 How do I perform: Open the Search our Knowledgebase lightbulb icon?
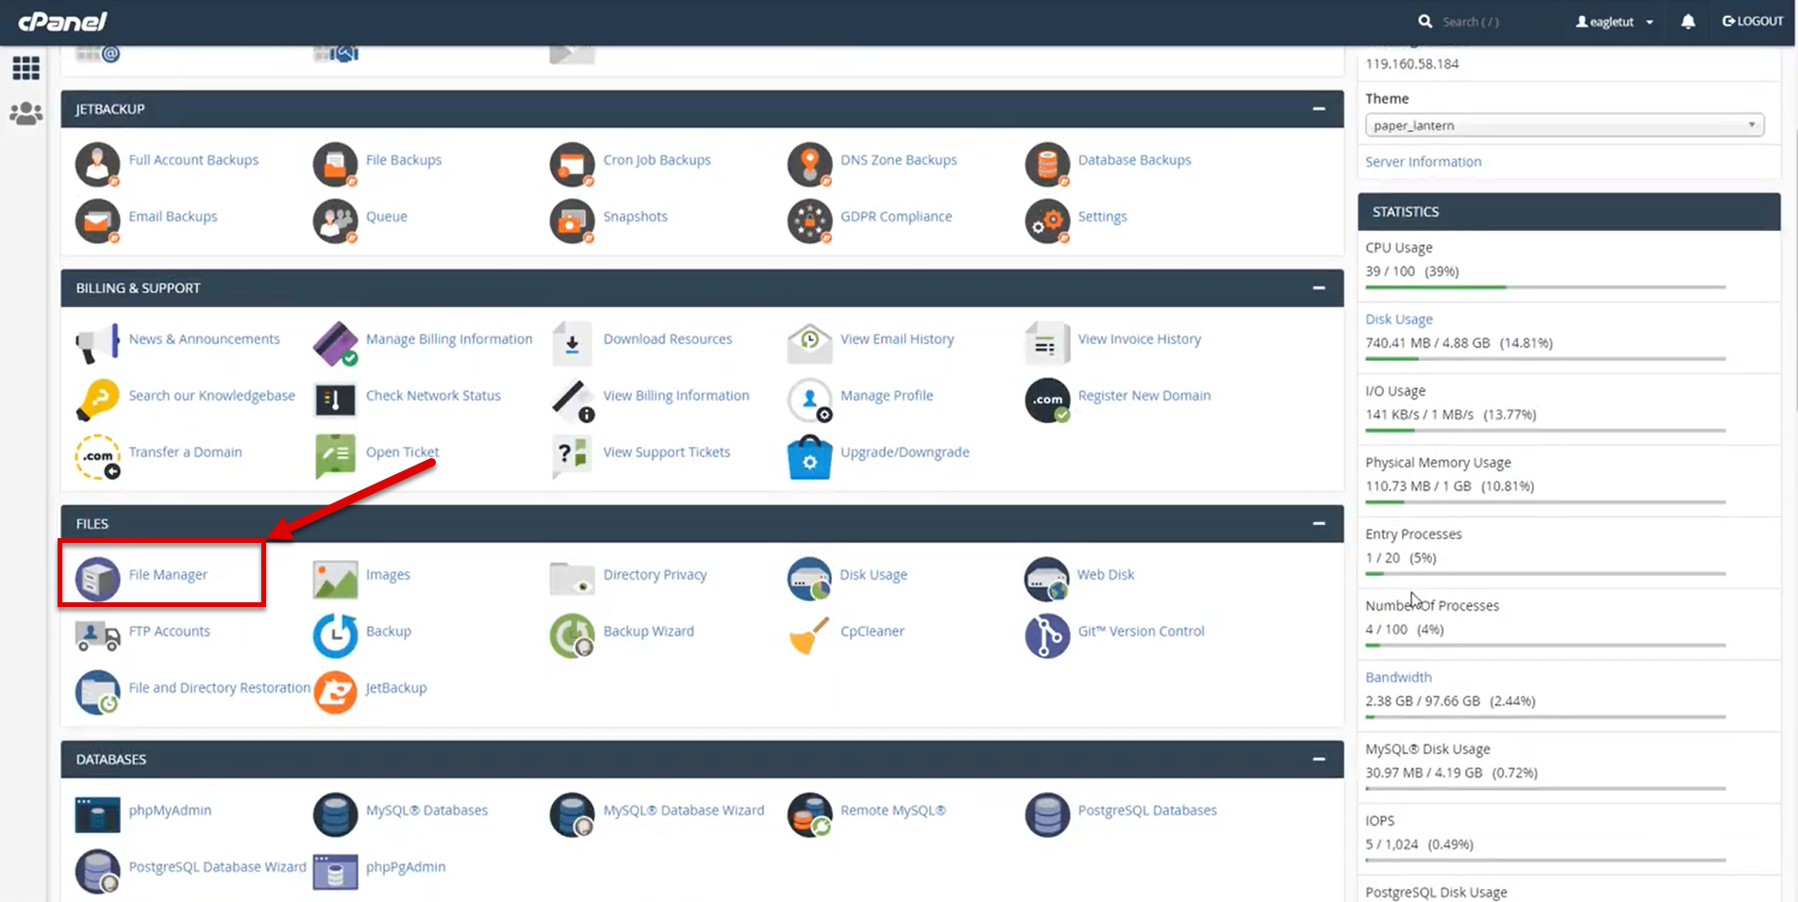pos(98,400)
